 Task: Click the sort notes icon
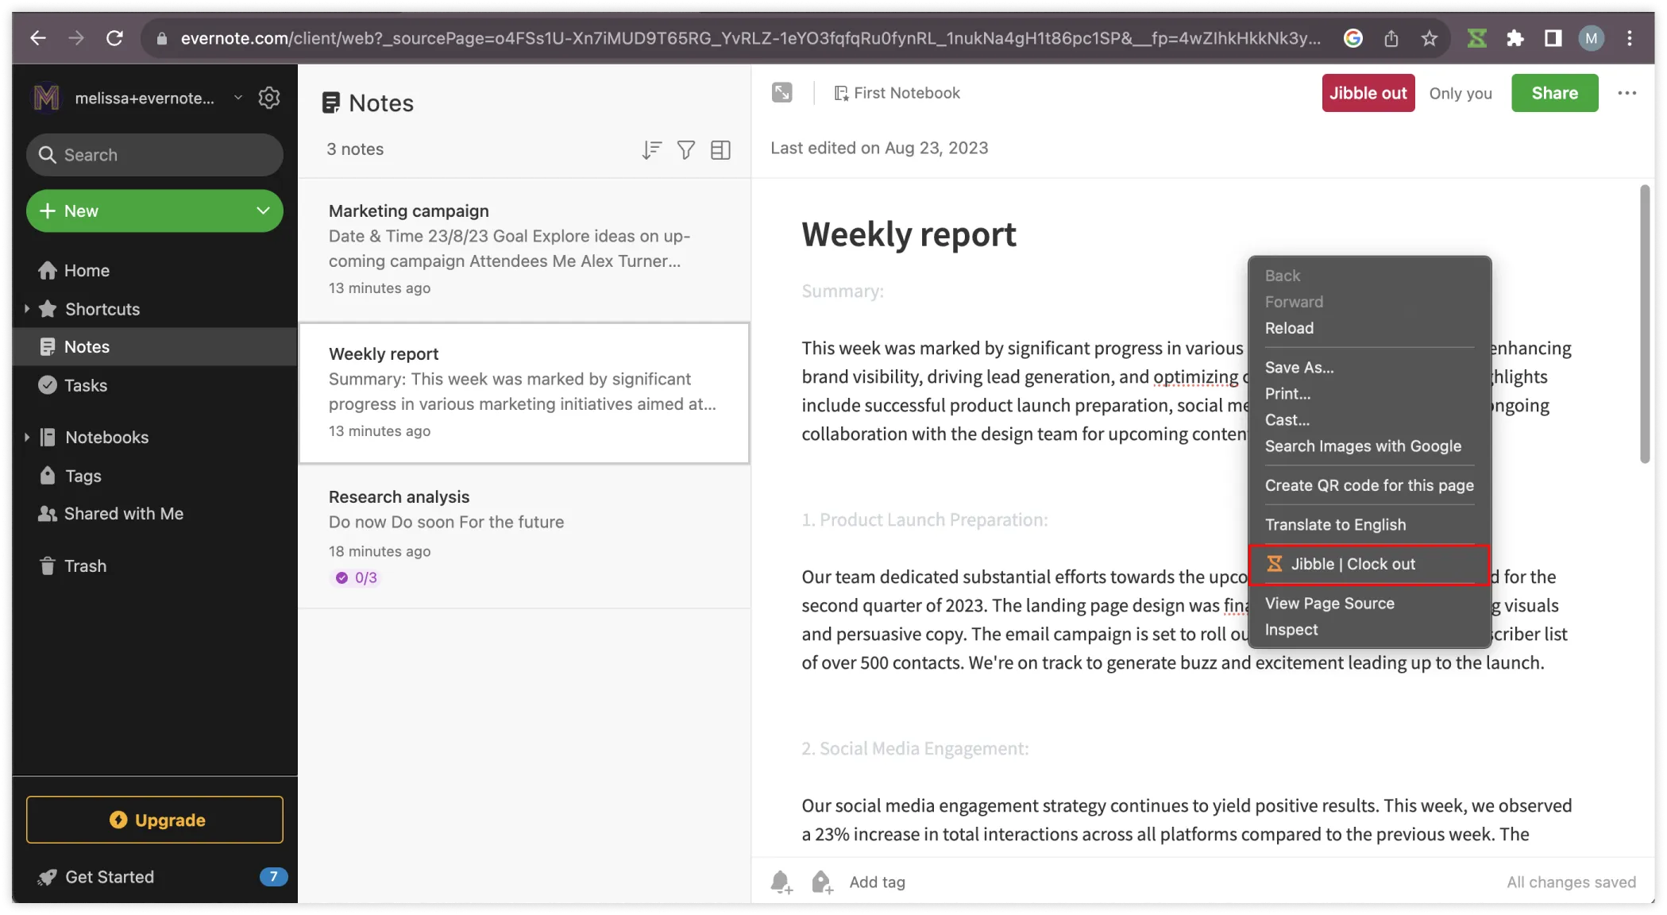[651, 149]
